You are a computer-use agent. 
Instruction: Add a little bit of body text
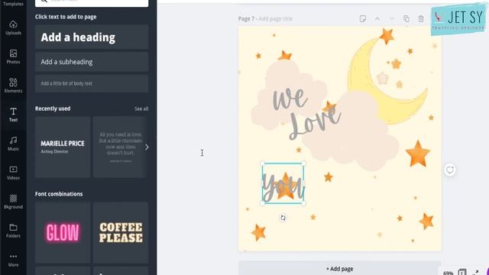tap(92, 83)
